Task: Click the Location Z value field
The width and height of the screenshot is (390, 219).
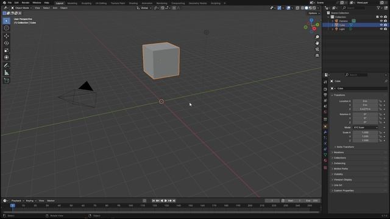Action: pyautogui.click(x=365, y=109)
